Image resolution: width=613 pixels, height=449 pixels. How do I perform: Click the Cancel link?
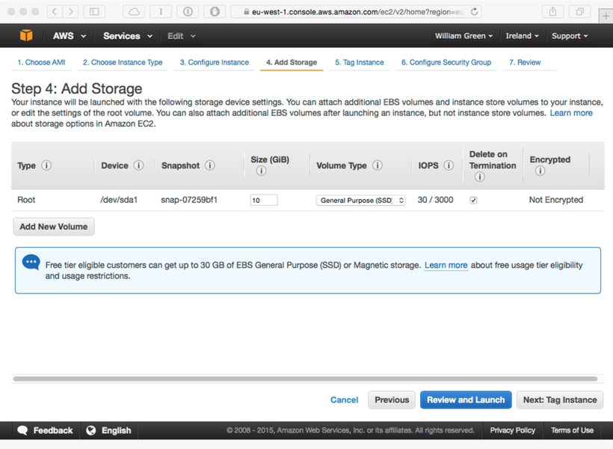(344, 400)
